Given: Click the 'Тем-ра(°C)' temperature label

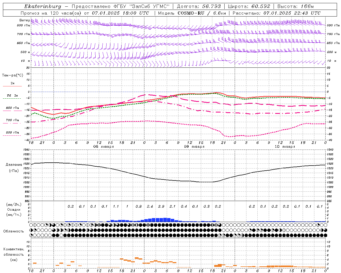Looking at the screenshot, I should 13,75.
